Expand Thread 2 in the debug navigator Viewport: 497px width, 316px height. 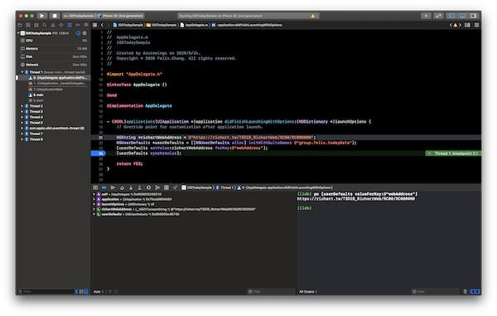[x=22, y=106]
